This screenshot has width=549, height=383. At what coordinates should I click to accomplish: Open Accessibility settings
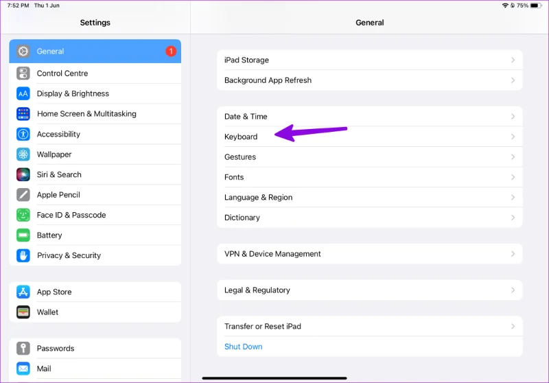[x=95, y=134]
